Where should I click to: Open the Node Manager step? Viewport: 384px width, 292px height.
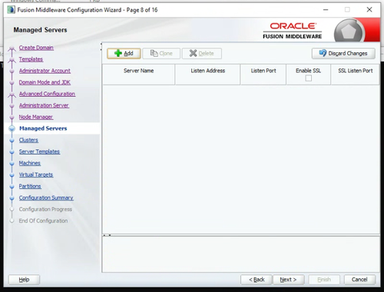point(36,117)
